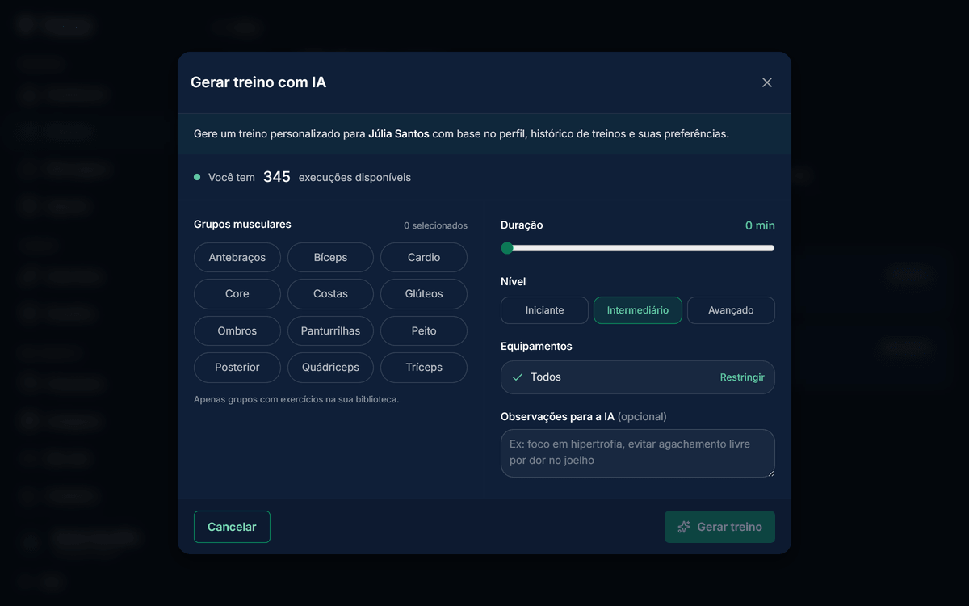Click Restringir in the Equipamentos row
Viewport: 969px width, 606px height.
742,377
